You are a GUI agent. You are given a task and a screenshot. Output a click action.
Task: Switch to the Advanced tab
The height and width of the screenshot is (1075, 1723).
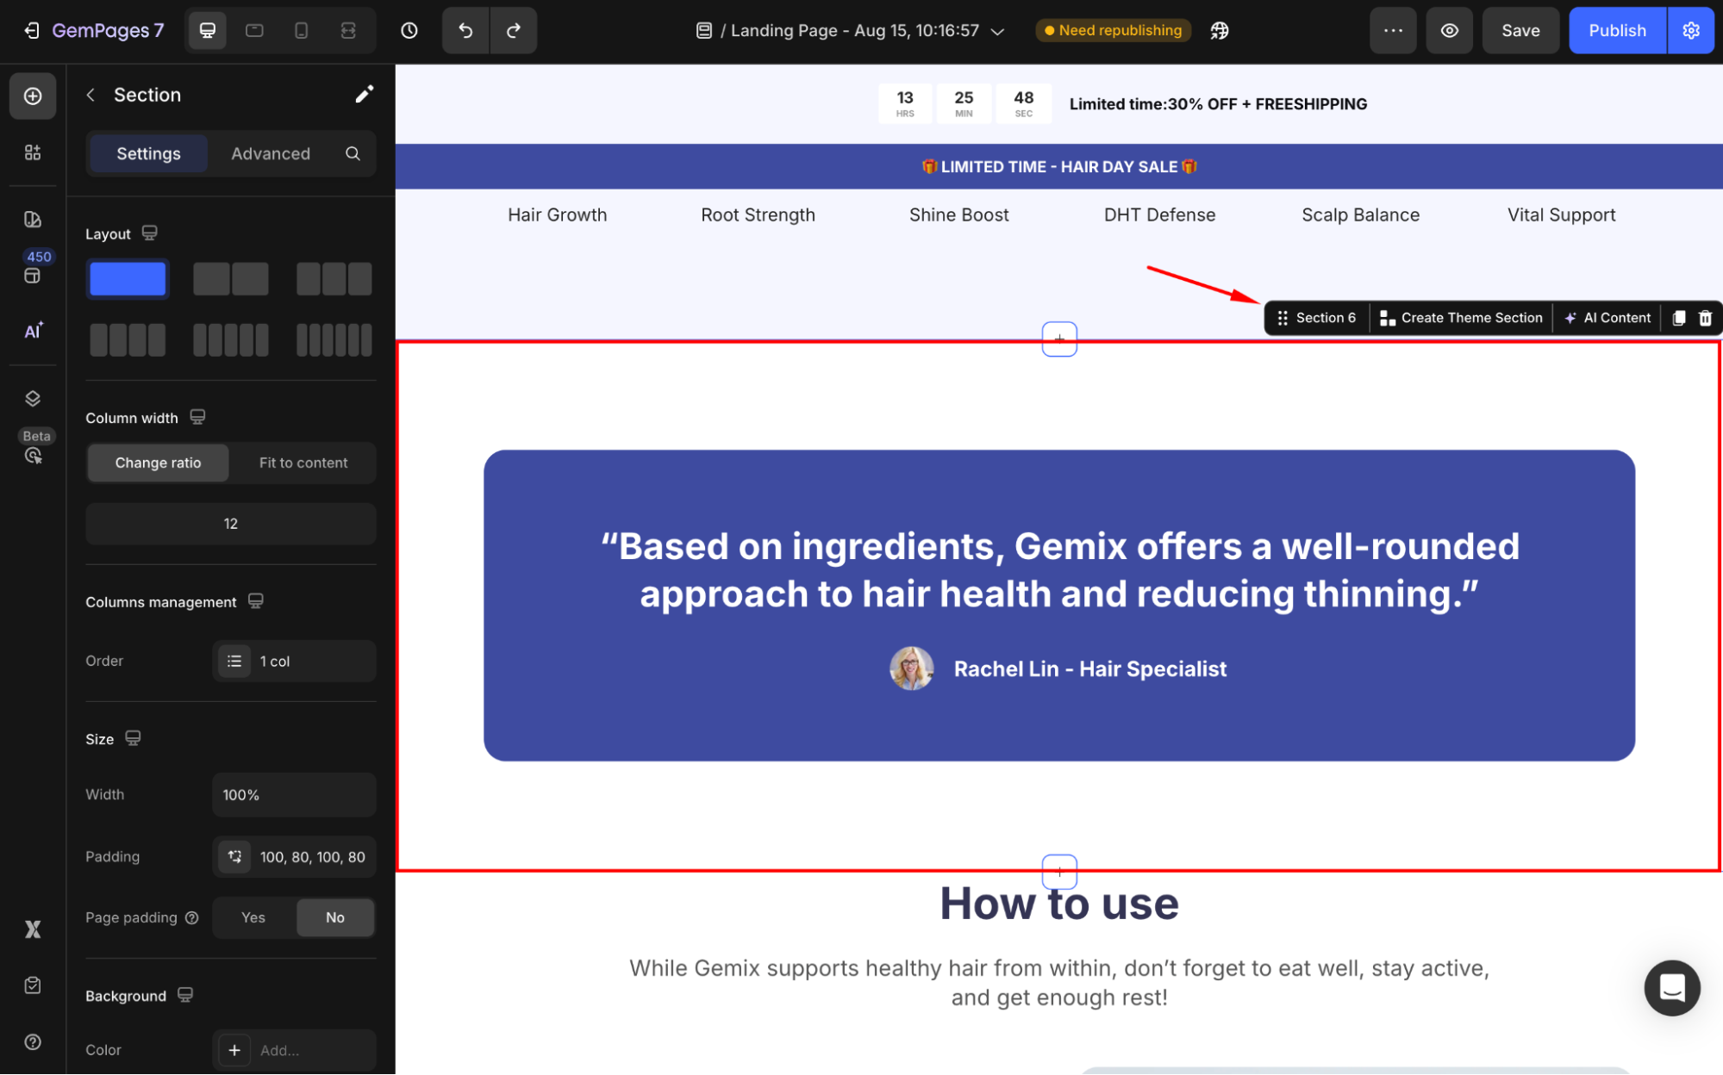(x=271, y=153)
